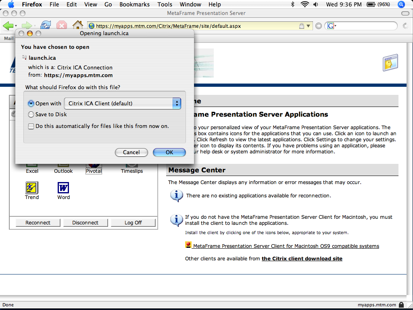The image size is (413, 310).
Task: Click the info icon beside client install message
Action: tap(177, 220)
